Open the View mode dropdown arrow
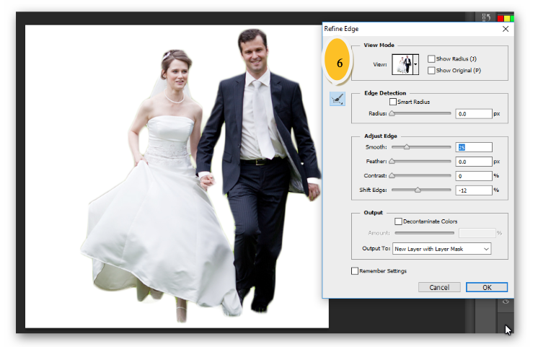Screen dimensions: 538x347 pyautogui.click(x=415, y=65)
